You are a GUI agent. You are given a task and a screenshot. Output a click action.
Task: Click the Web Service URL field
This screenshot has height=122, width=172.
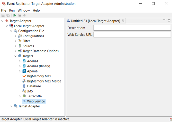point(132,35)
